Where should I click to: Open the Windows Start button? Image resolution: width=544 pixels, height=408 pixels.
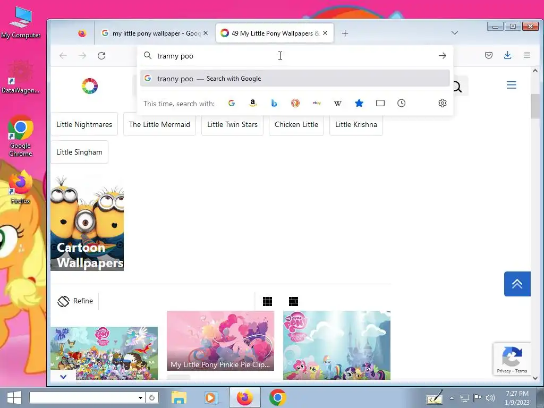tap(14, 397)
